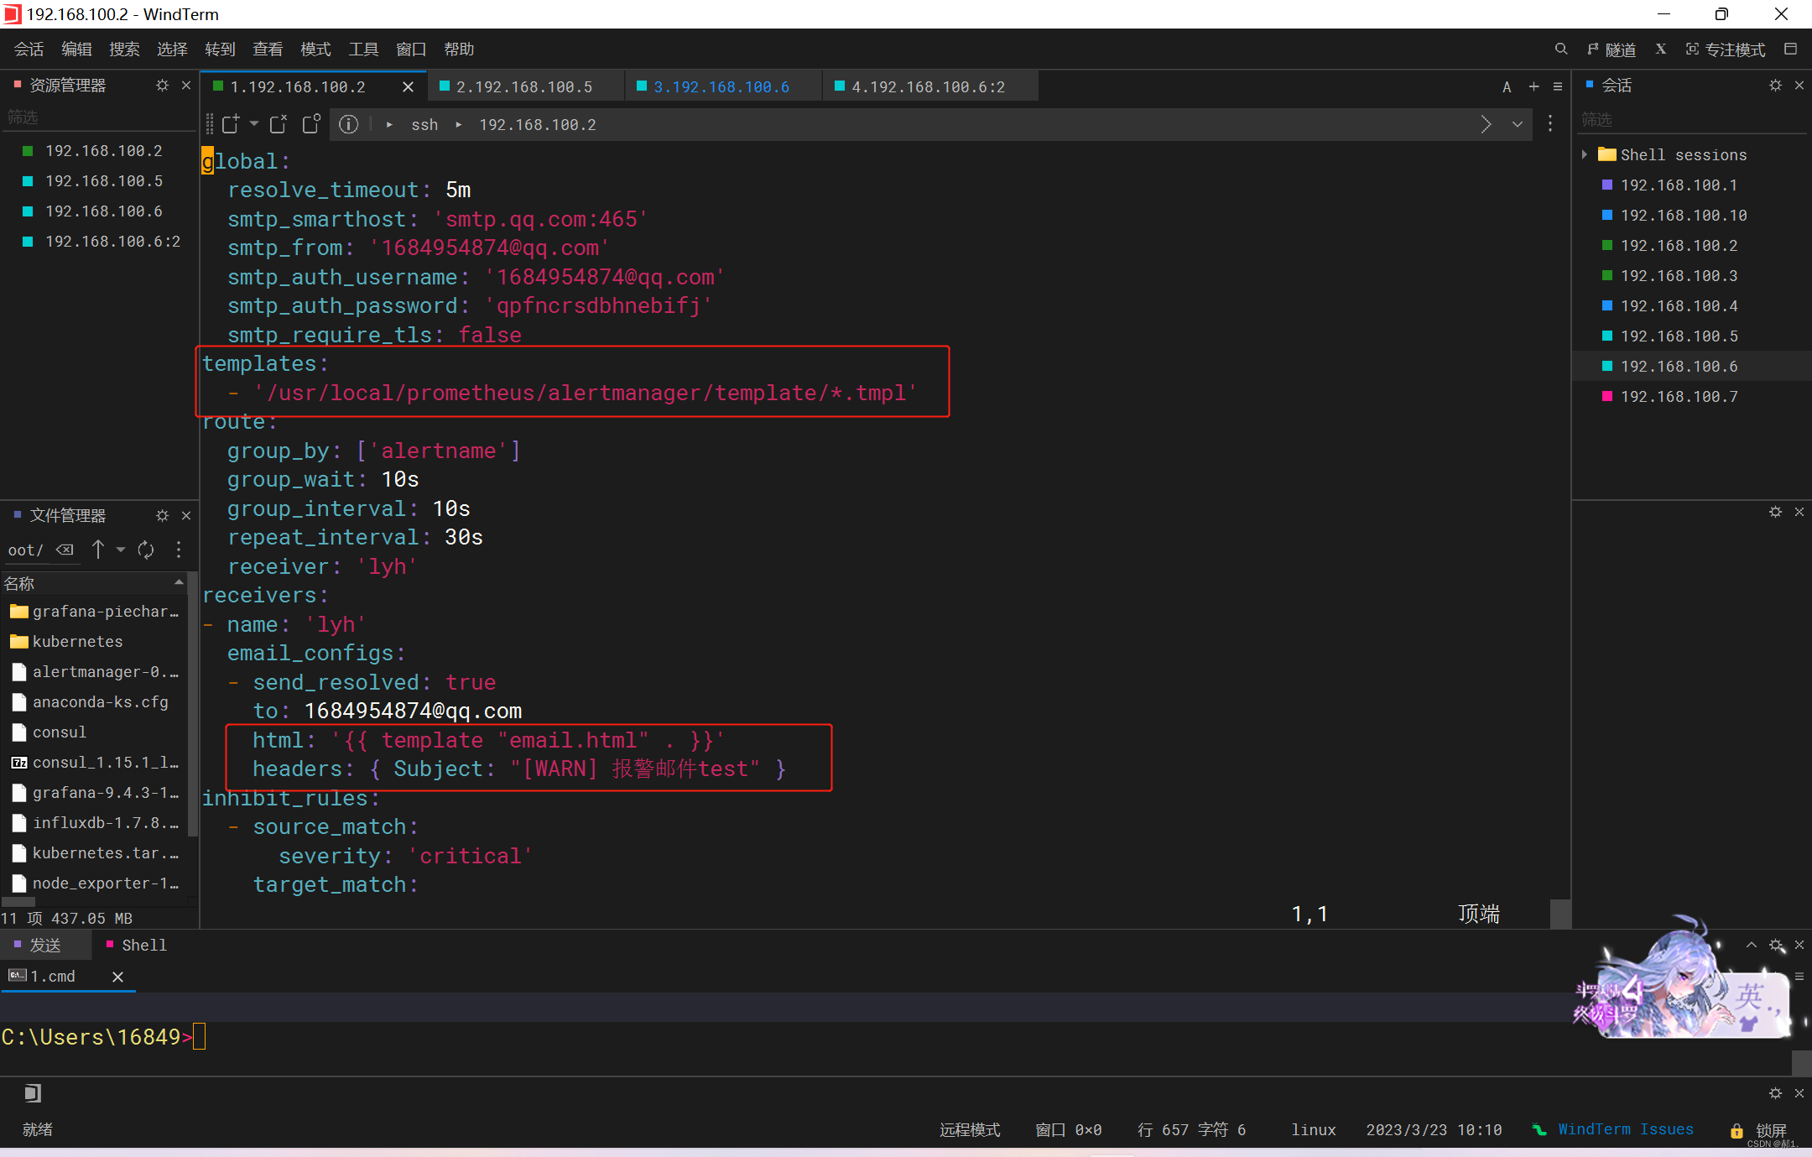Open the dropdown arrow next to the new session icon

tap(253, 124)
